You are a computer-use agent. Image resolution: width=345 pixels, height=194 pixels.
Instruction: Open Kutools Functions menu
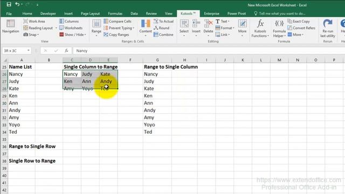tap(260, 28)
